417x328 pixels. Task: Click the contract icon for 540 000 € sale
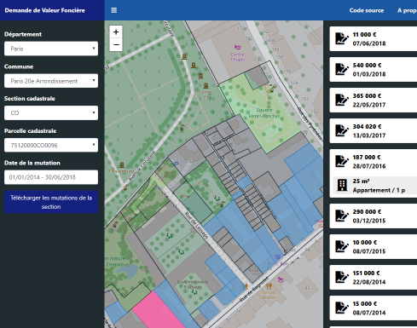click(x=341, y=70)
